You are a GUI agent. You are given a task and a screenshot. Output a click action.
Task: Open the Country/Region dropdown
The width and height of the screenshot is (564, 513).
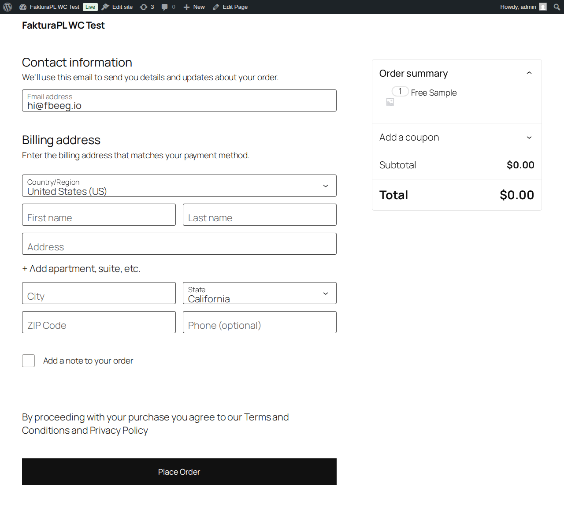179,186
